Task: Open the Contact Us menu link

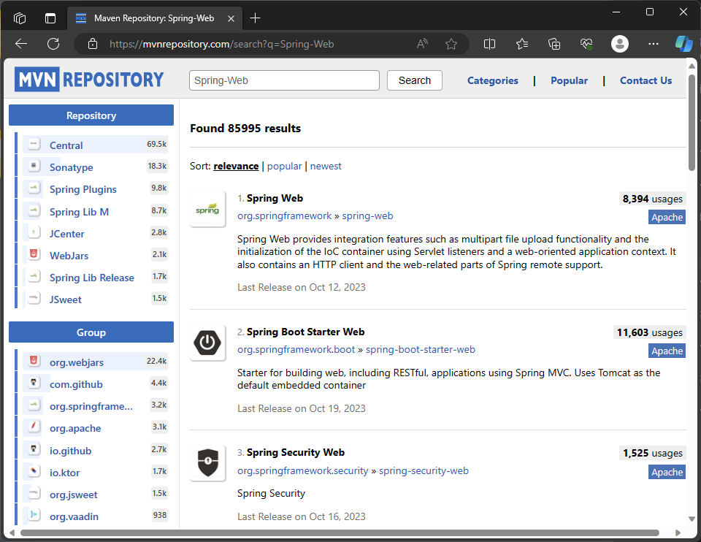Action: (x=646, y=80)
